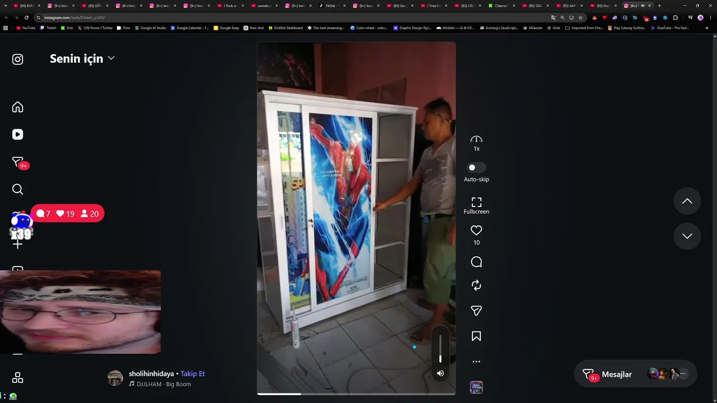Open the Extensions puzzle icon
This screenshot has width=717, height=403.
pyautogui.click(x=675, y=17)
